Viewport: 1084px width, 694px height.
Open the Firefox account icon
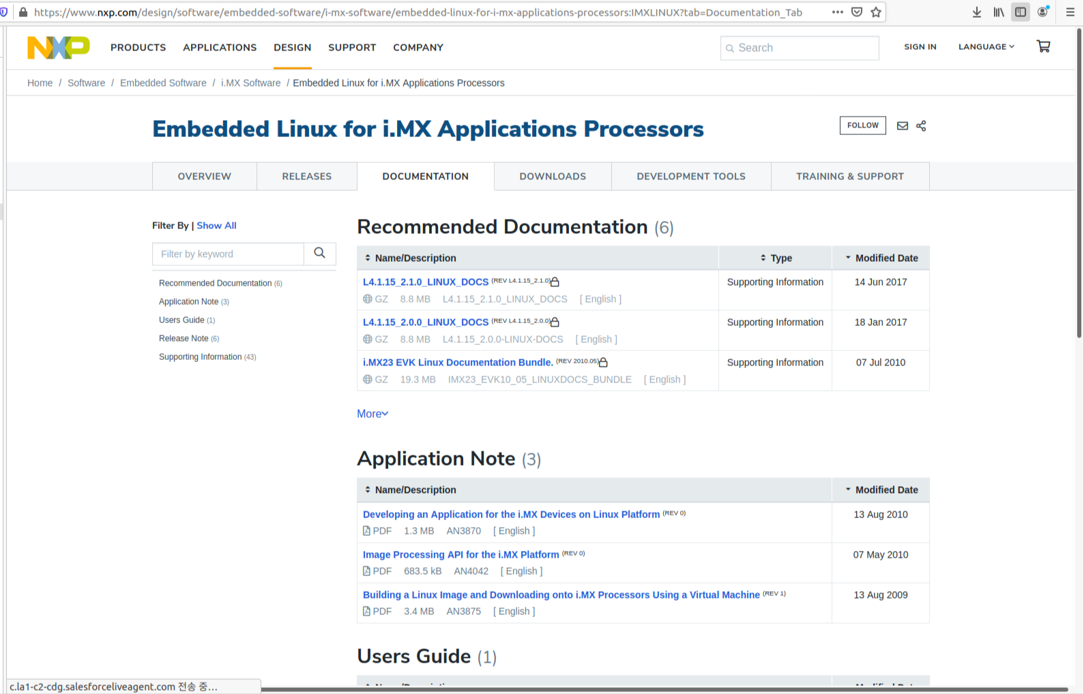click(1042, 12)
